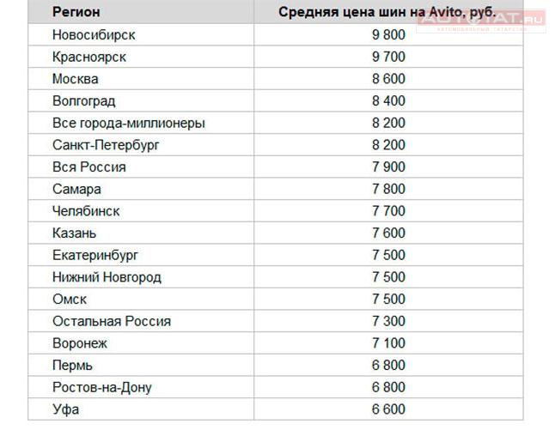555x436 pixels.
Task: Click the Казань region name
Action: (x=75, y=233)
